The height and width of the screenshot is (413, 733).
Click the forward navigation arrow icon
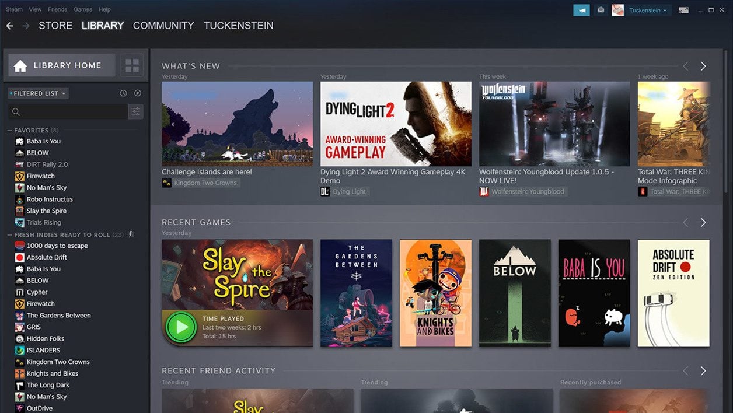click(26, 26)
